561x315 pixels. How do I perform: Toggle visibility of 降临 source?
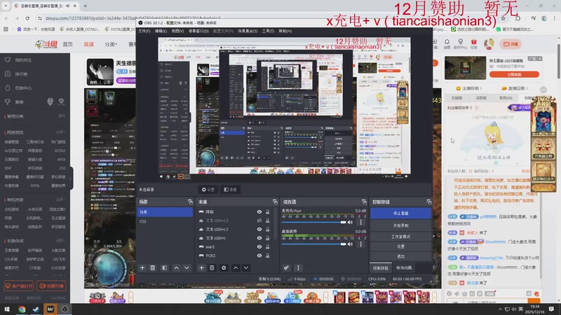[x=259, y=212]
